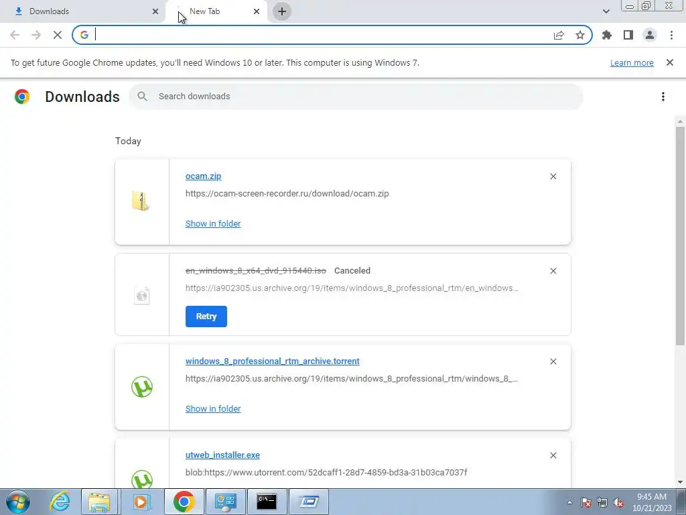Bookmark this tab with star icon
This screenshot has height=515, width=686.
[x=580, y=35]
